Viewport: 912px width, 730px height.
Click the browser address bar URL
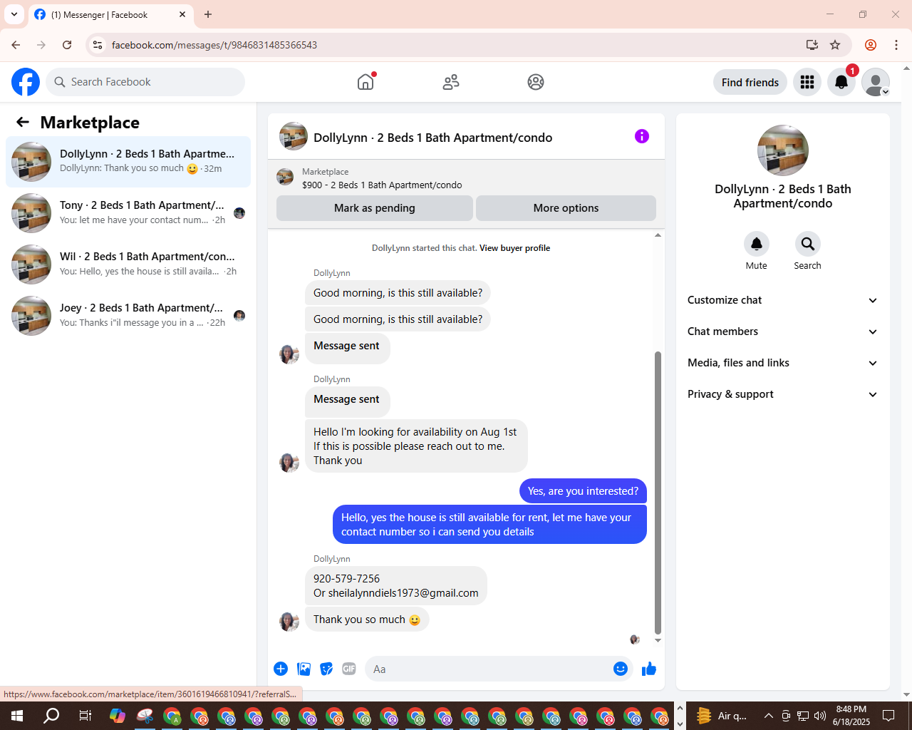click(x=214, y=45)
